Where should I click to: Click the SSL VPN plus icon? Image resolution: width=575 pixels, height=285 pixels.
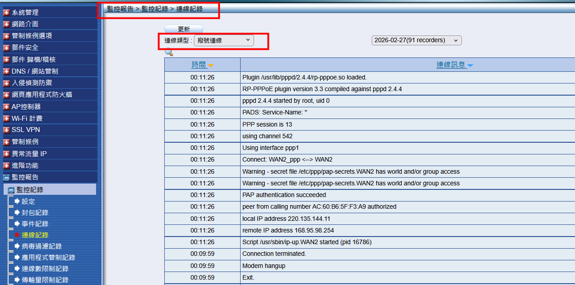point(6,130)
